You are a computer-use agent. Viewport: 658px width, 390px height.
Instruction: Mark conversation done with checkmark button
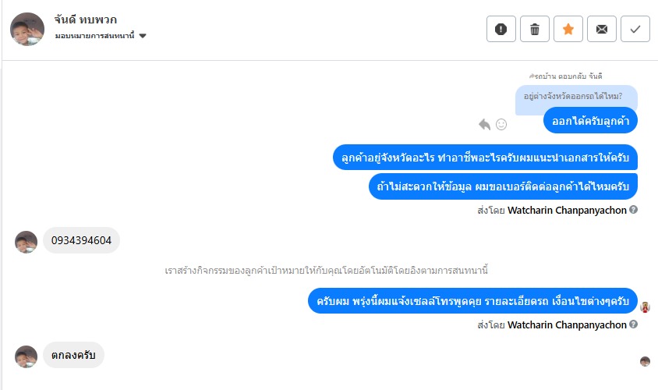(635, 30)
